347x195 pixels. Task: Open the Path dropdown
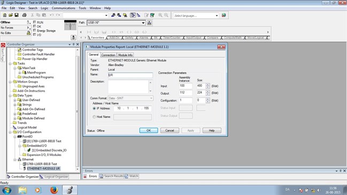pyautogui.click(x=143, y=22)
